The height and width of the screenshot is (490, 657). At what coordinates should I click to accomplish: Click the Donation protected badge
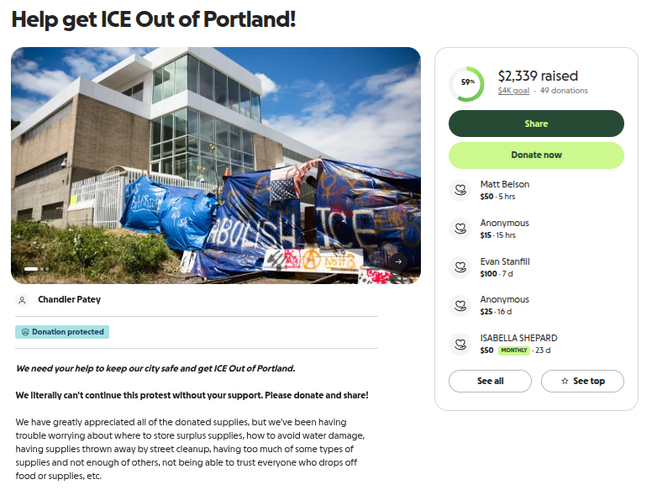pyautogui.click(x=62, y=332)
